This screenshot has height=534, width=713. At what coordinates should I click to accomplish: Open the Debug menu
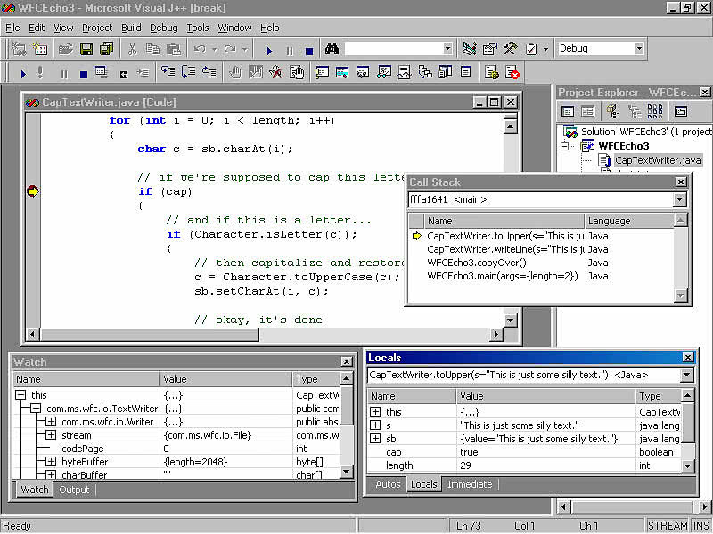(x=164, y=28)
